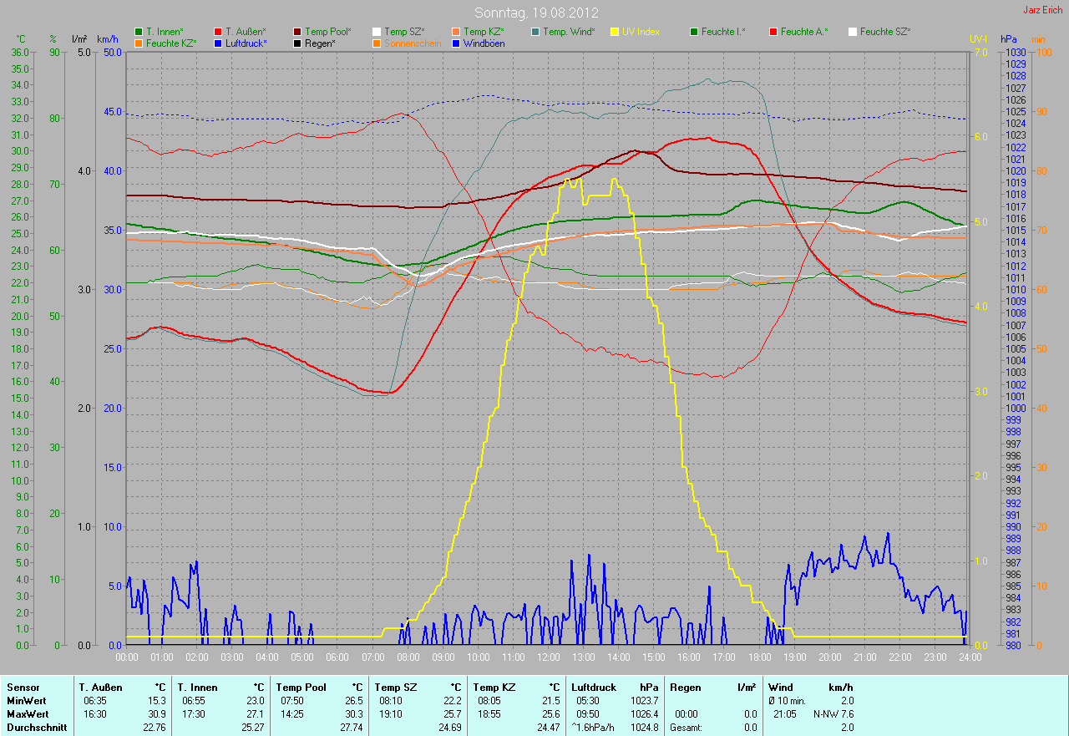Click the green T. Innen legend swatch
This screenshot has height=736, width=1069.
coord(139,32)
